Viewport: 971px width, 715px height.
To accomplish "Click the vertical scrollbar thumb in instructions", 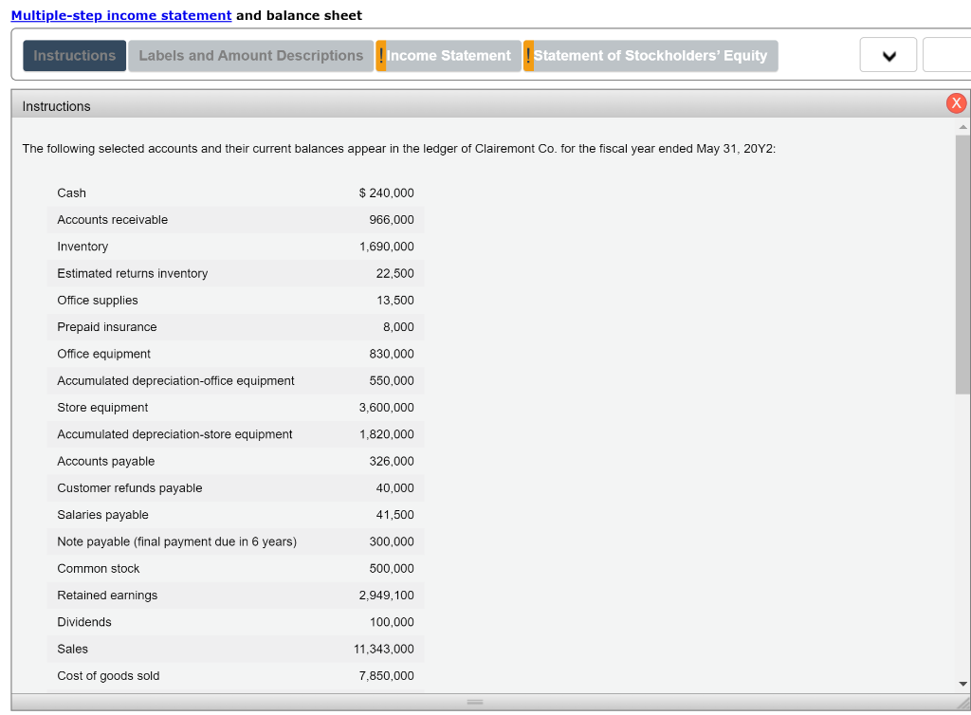I will pyautogui.click(x=962, y=265).
